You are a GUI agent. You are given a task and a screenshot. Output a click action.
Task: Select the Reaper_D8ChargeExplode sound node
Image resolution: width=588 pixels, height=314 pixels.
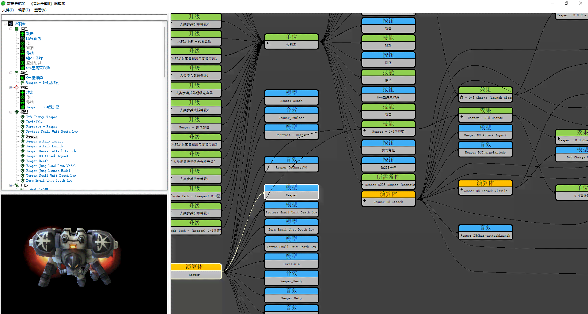coord(485,149)
